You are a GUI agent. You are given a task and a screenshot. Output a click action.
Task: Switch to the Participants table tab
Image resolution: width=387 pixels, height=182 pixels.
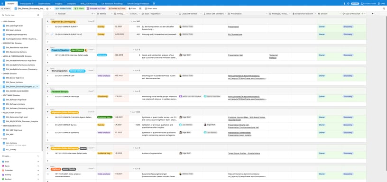27,4
